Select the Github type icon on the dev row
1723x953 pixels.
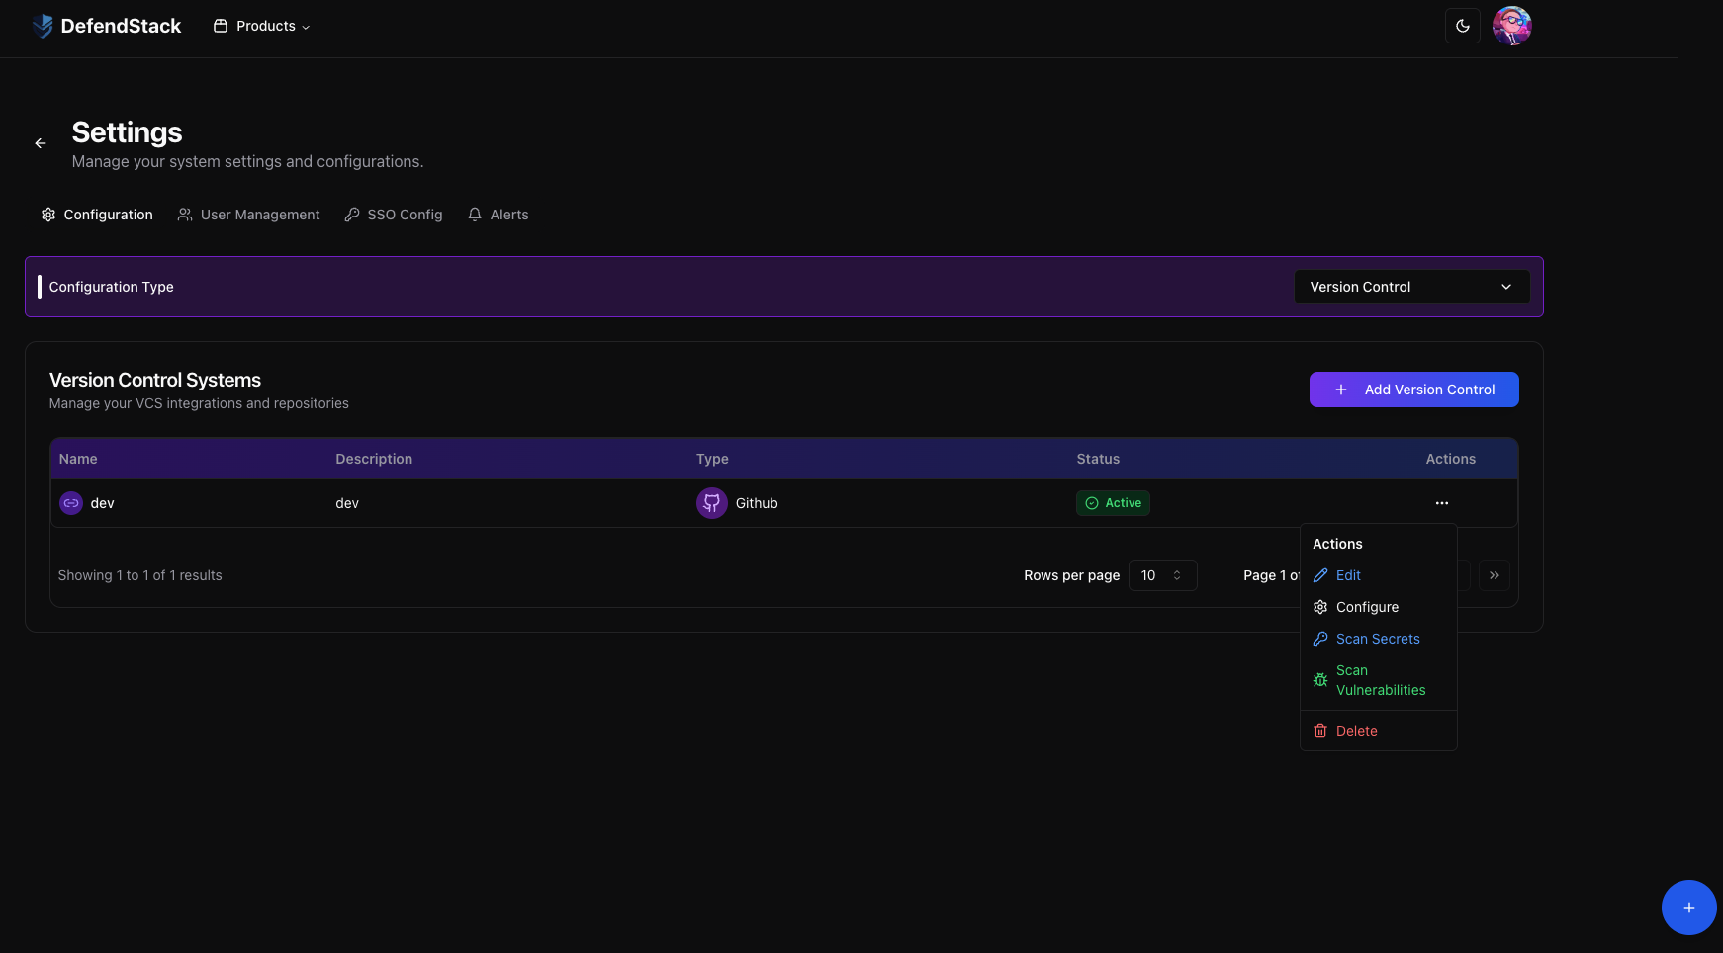click(711, 502)
